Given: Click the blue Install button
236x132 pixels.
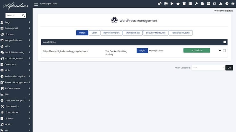Looking at the screenshot, I should coord(82,33).
